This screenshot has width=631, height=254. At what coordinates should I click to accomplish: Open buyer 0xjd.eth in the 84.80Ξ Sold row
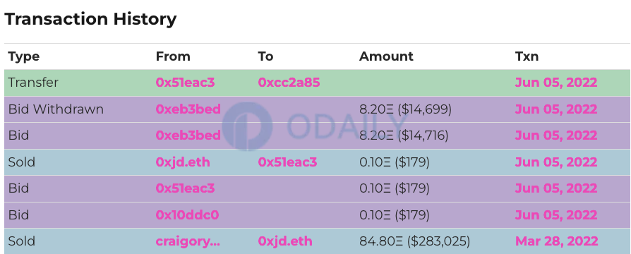tap(285, 241)
